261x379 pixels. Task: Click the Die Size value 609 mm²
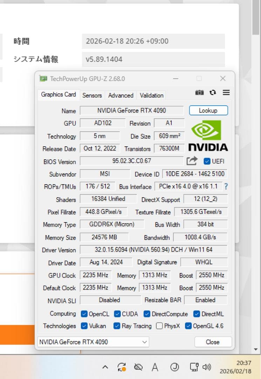(x=169, y=136)
